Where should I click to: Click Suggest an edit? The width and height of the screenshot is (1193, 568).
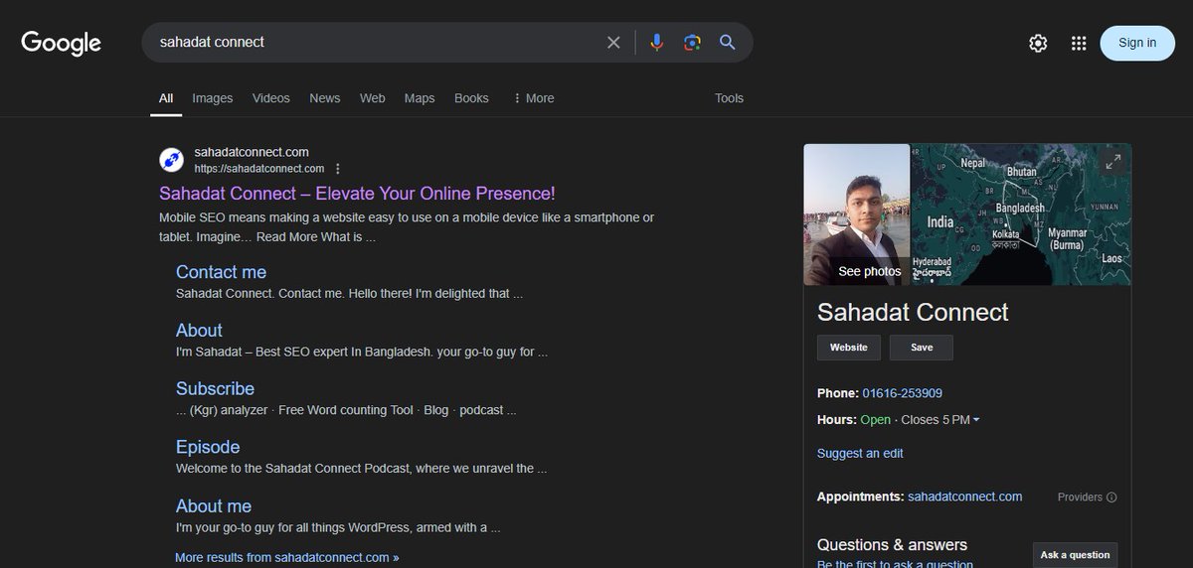coord(860,453)
